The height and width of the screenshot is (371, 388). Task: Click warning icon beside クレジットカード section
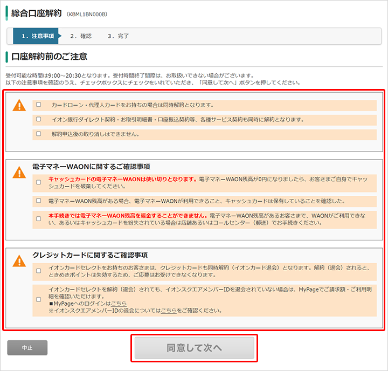coord(19,261)
